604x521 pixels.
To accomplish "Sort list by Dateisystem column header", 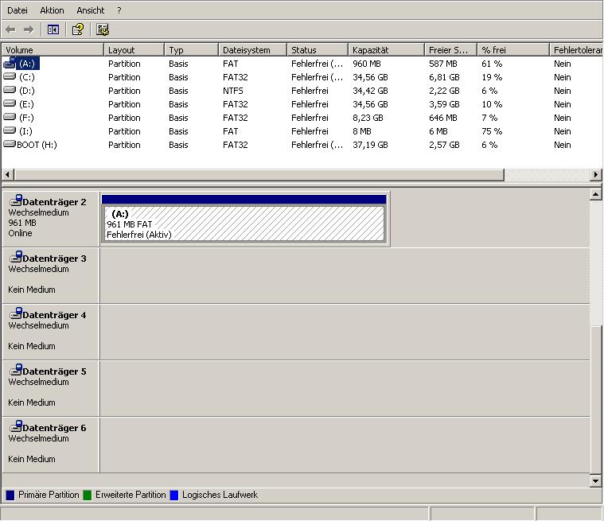I will pos(251,50).
